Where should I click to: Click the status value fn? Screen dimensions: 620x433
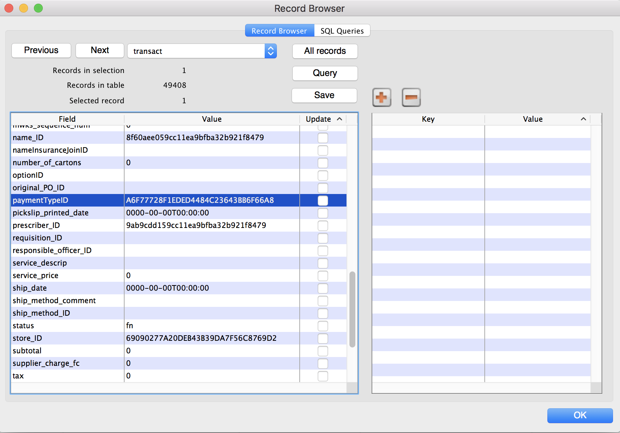(129, 326)
